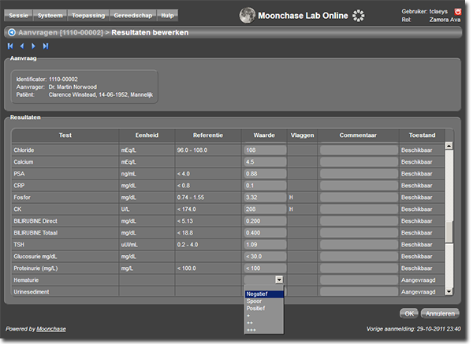The image size is (473, 344).
Task: Click the moon logo image
Action: 247,16
